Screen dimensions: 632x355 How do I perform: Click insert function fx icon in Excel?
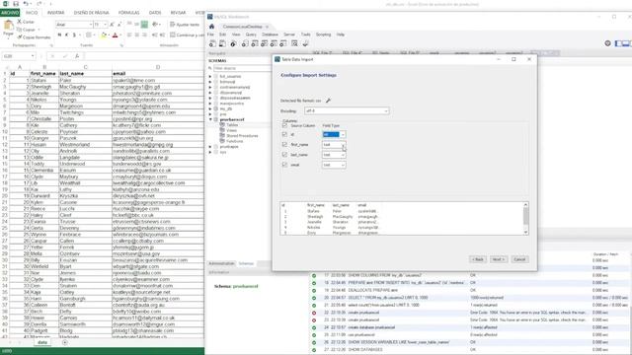(x=77, y=56)
